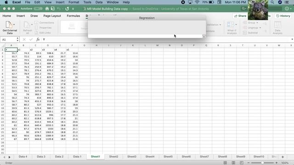This screenshot has width=294, height=165.
Task: Switch to Normal view in status bar
Action: (225, 163)
